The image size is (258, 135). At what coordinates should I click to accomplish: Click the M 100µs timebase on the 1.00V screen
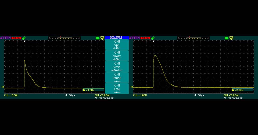point(199,95)
